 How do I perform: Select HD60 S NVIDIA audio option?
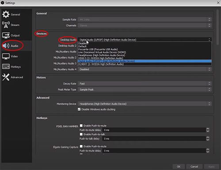pyautogui.click(x=145, y=58)
